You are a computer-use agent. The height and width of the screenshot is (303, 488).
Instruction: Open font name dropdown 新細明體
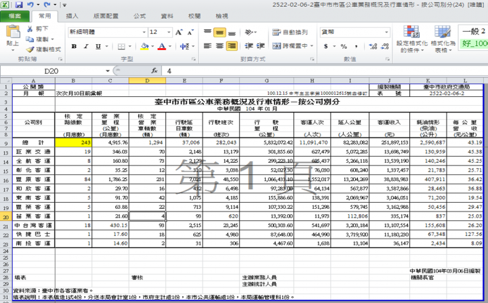click(x=144, y=32)
